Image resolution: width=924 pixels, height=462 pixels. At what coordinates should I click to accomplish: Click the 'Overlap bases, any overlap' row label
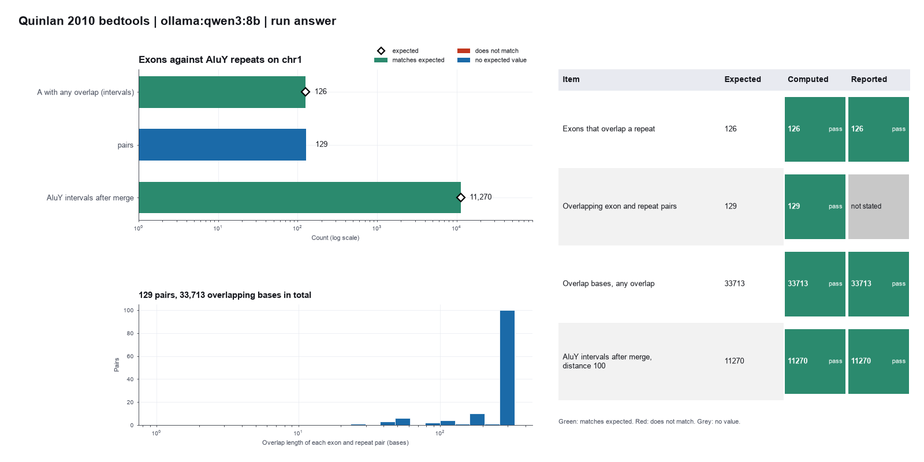click(609, 284)
